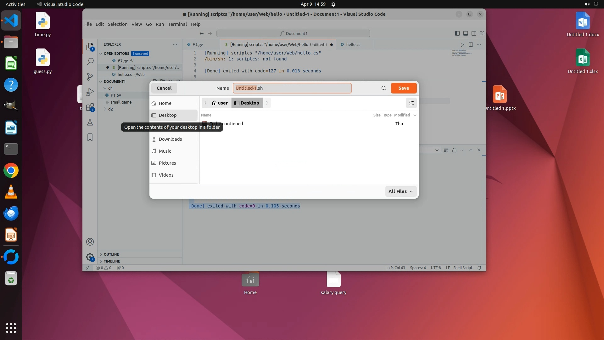Screen dimensions: 604x340
Task: Create new folder icon in dialog
Action: point(411,103)
